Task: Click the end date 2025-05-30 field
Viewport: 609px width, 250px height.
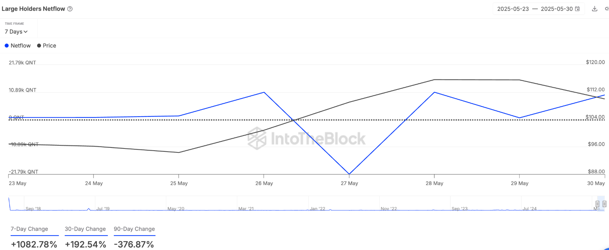Action: [x=557, y=9]
